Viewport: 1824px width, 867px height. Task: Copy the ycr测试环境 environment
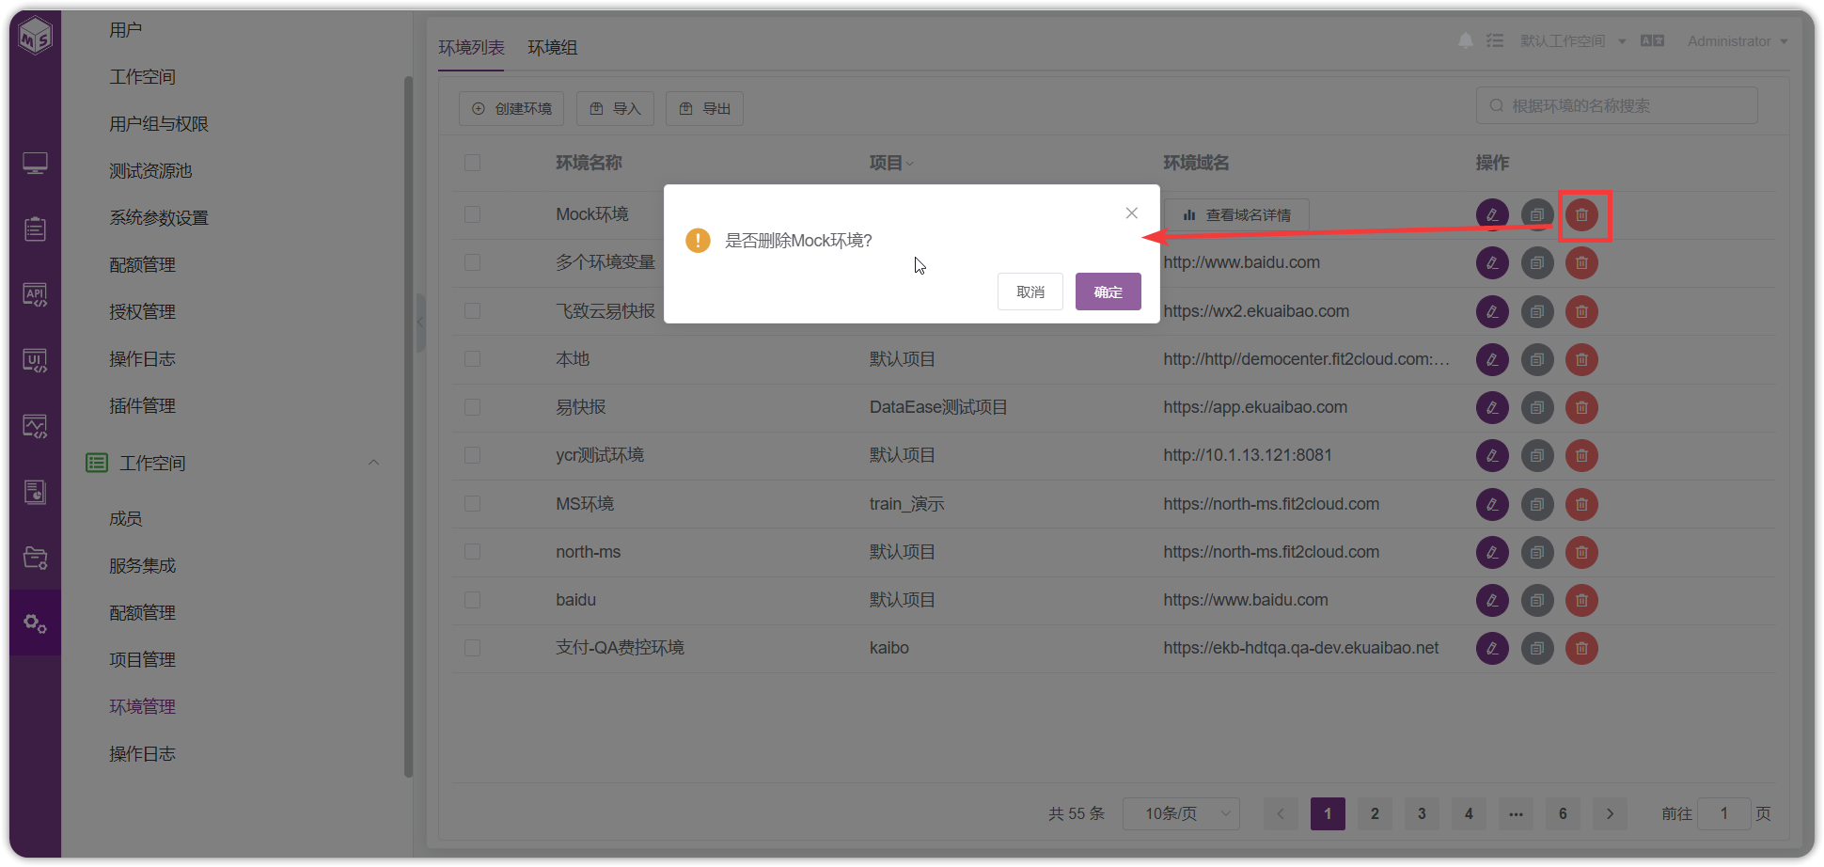point(1537,455)
